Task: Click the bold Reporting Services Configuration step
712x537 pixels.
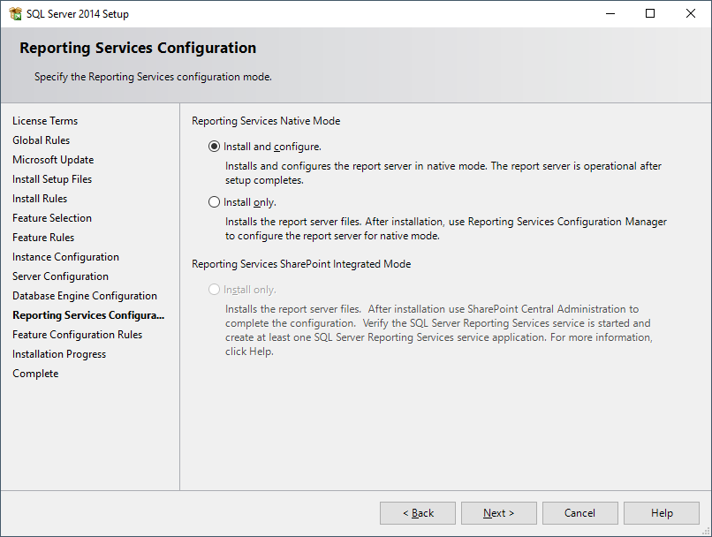Action: [x=88, y=315]
